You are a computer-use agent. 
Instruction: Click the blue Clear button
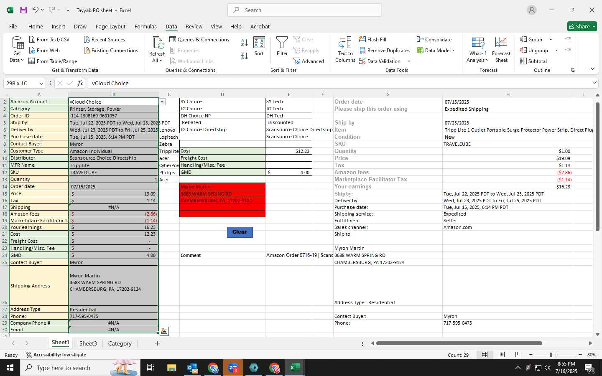(240, 232)
